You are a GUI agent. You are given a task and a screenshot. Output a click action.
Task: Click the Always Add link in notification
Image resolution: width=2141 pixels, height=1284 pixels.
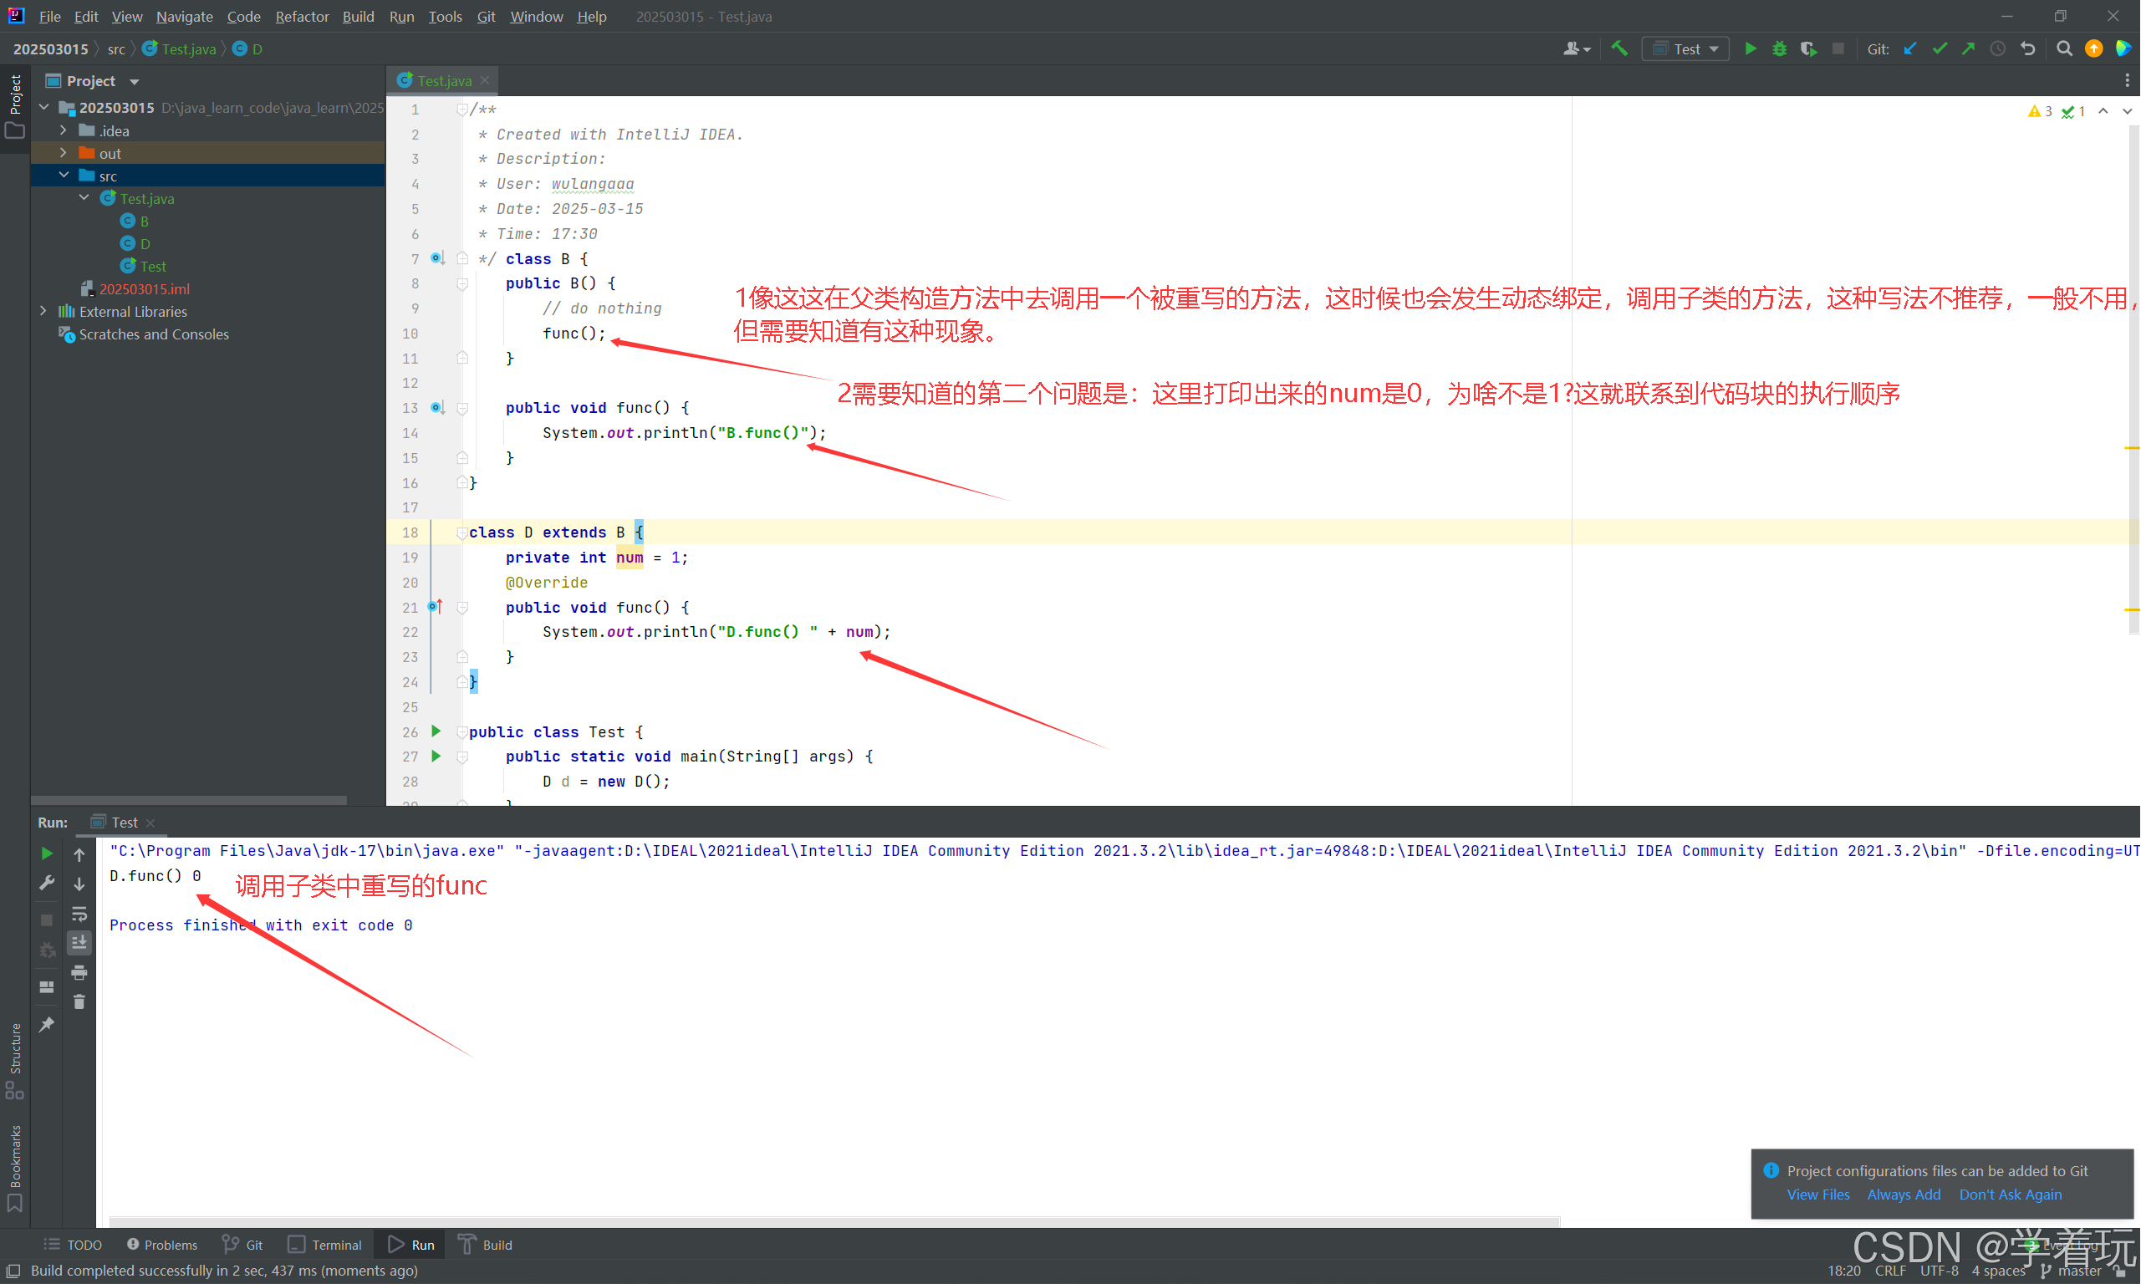coord(1903,1194)
